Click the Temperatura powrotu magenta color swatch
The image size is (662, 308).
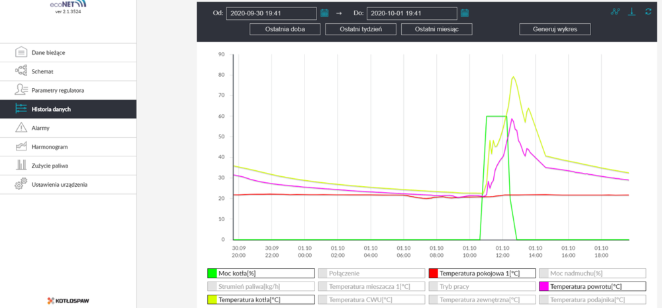544,286
